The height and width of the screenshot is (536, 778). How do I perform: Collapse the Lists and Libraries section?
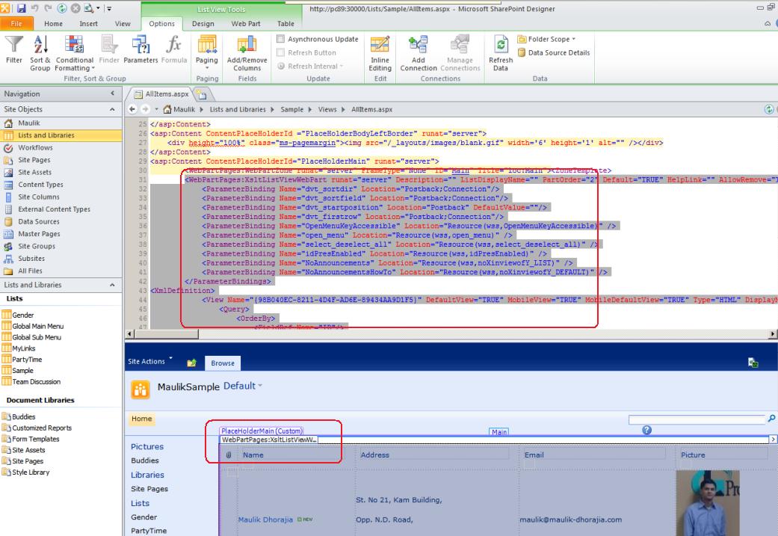(x=113, y=285)
